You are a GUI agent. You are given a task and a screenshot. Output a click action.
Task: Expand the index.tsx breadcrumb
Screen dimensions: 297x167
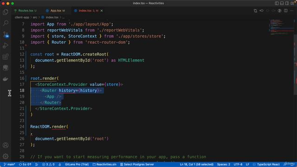[50, 18]
